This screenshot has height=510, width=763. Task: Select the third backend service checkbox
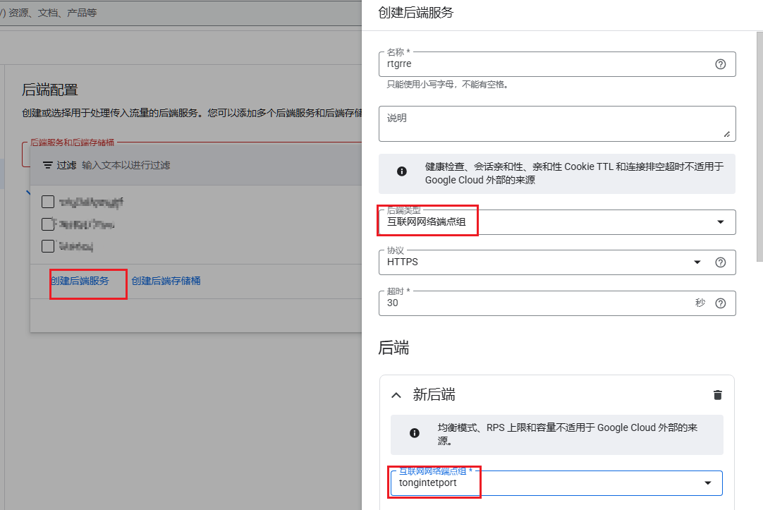[48, 246]
